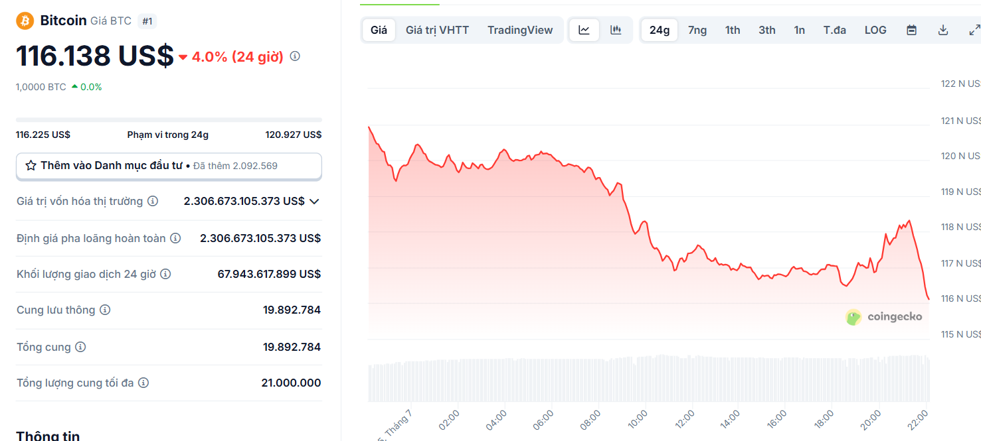
Task: Click the Bitcoin logo icon
Action: click(25, 21)
